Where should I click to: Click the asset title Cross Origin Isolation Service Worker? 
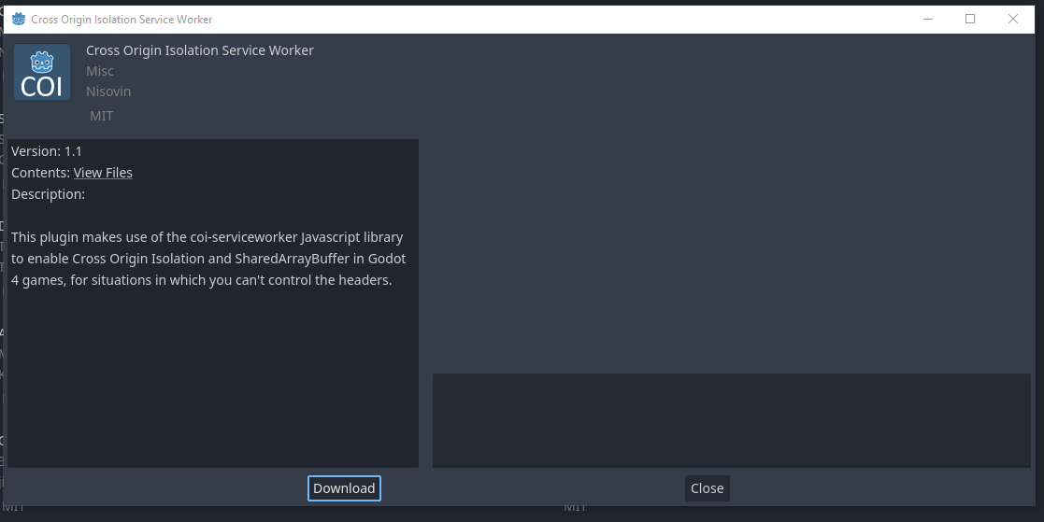pos(200,50)
